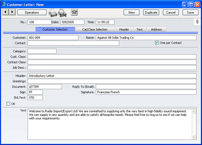Switch to Customer Selection tab

point(55,30)
